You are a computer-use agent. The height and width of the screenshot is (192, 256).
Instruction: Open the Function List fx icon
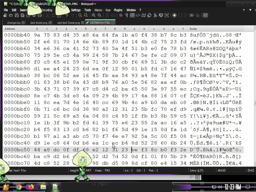(155, 15)
